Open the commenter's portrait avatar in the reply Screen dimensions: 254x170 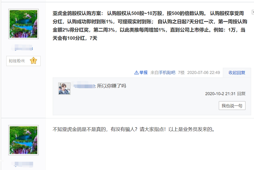click(64, 88)
